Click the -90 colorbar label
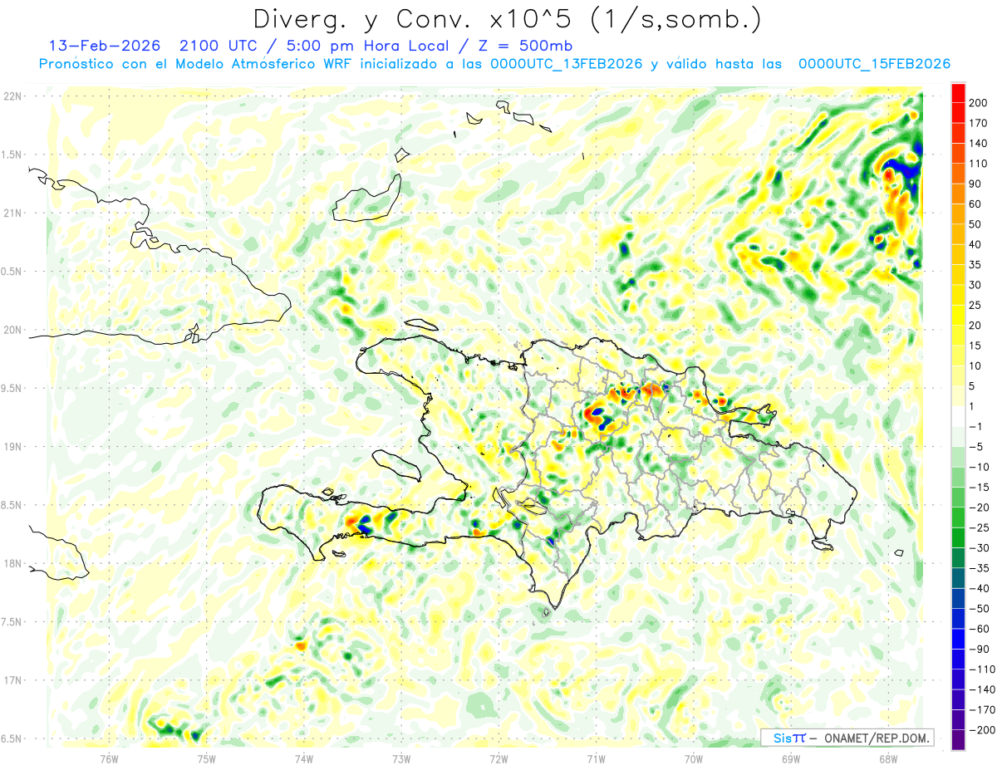 981,649
